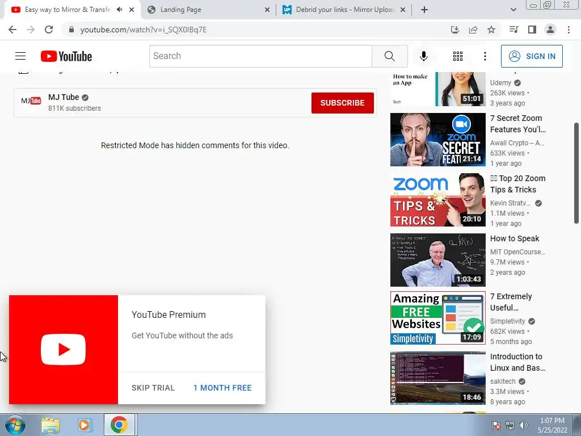The width and height of the screenshot is (581, 436).
Task: Open the Windows Start button
Action: point(14,425)
